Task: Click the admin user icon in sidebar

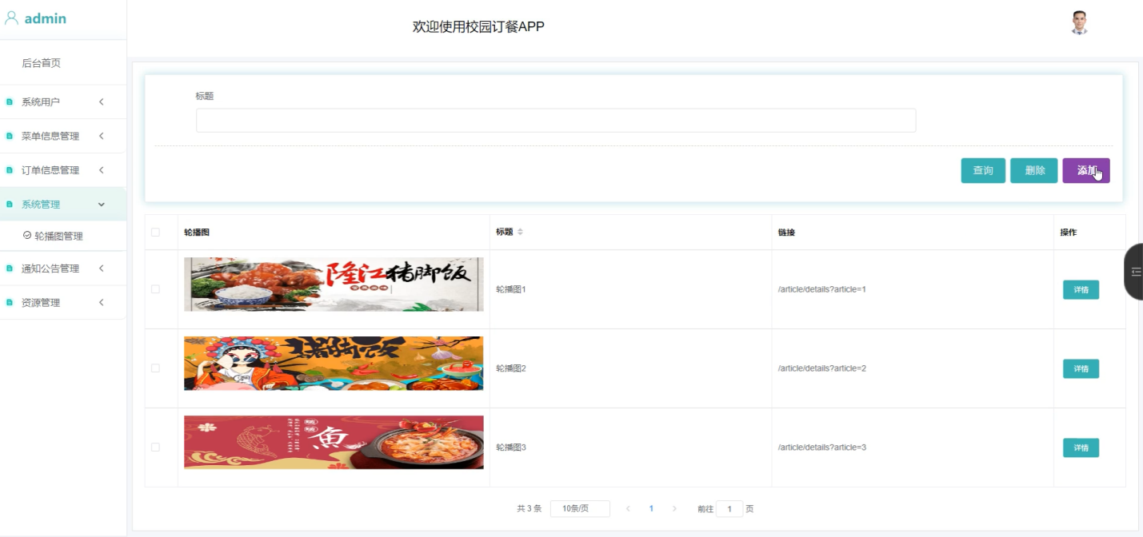Action: 11,18
